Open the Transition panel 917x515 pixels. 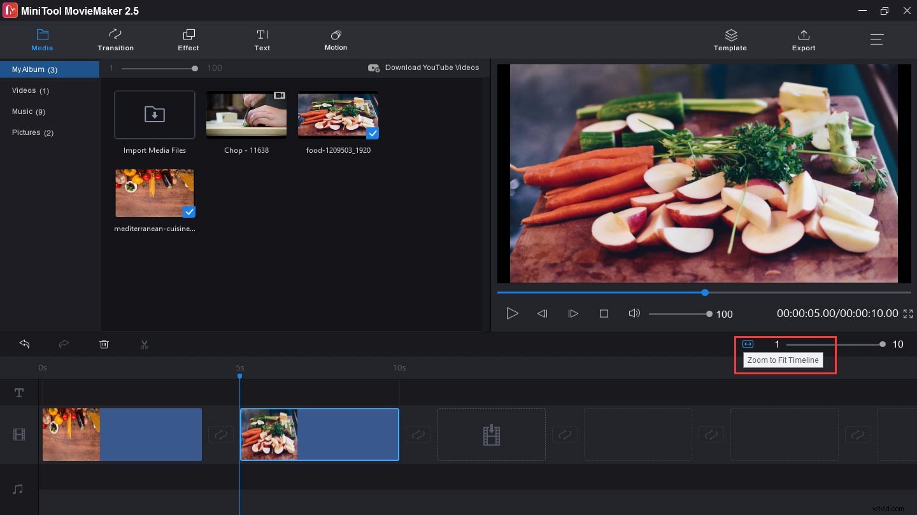(x=115, y=39)
